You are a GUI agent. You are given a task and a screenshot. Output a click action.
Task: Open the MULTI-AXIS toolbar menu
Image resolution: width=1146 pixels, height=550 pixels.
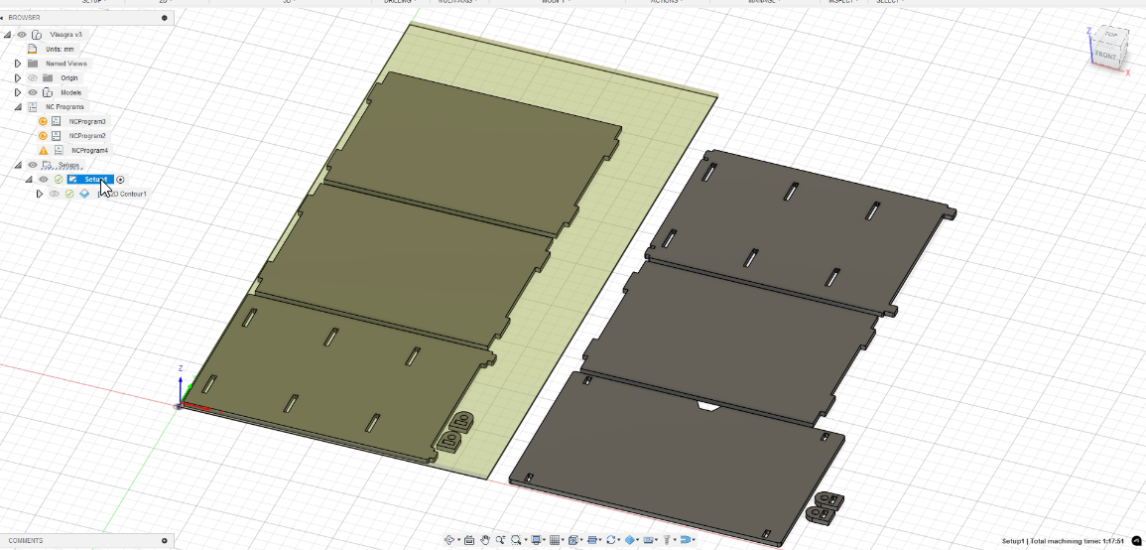pos(456,2)
